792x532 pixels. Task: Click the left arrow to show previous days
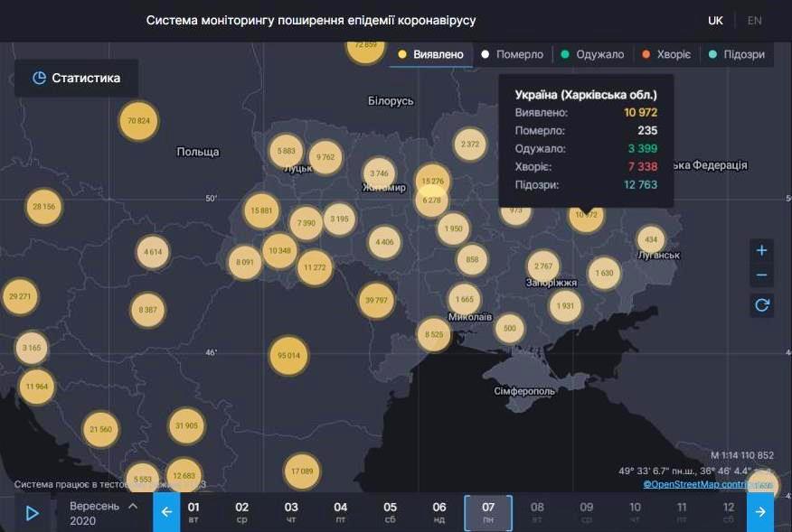(166, 511)
